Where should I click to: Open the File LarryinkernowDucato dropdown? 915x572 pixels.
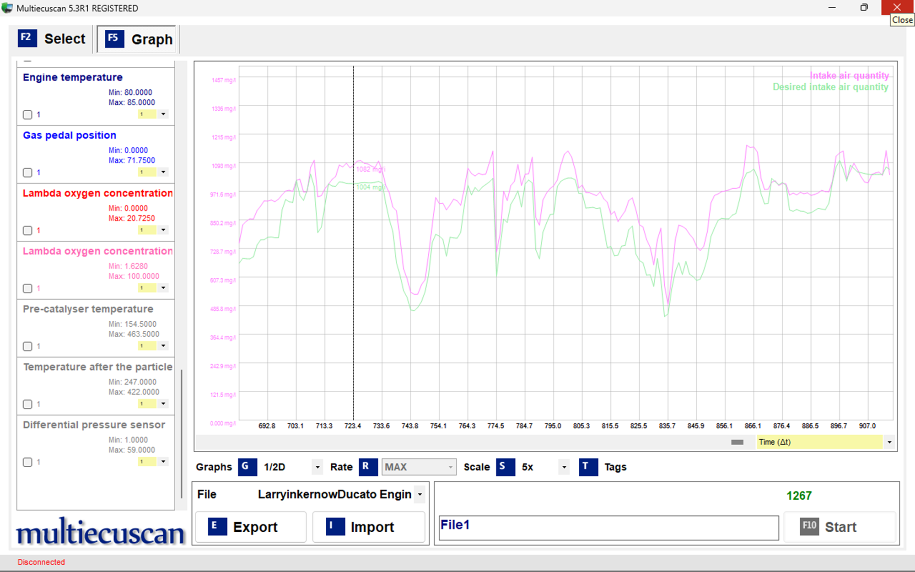point(420,494)
